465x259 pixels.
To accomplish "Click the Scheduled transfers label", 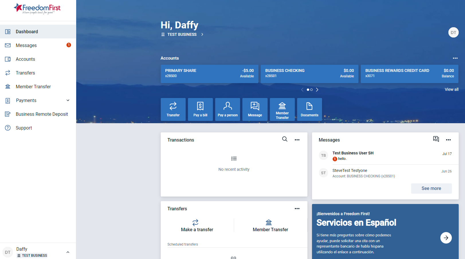I will (183, 244).
